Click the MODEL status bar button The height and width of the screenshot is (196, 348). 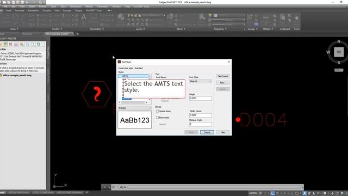click(x=253, y=193)
